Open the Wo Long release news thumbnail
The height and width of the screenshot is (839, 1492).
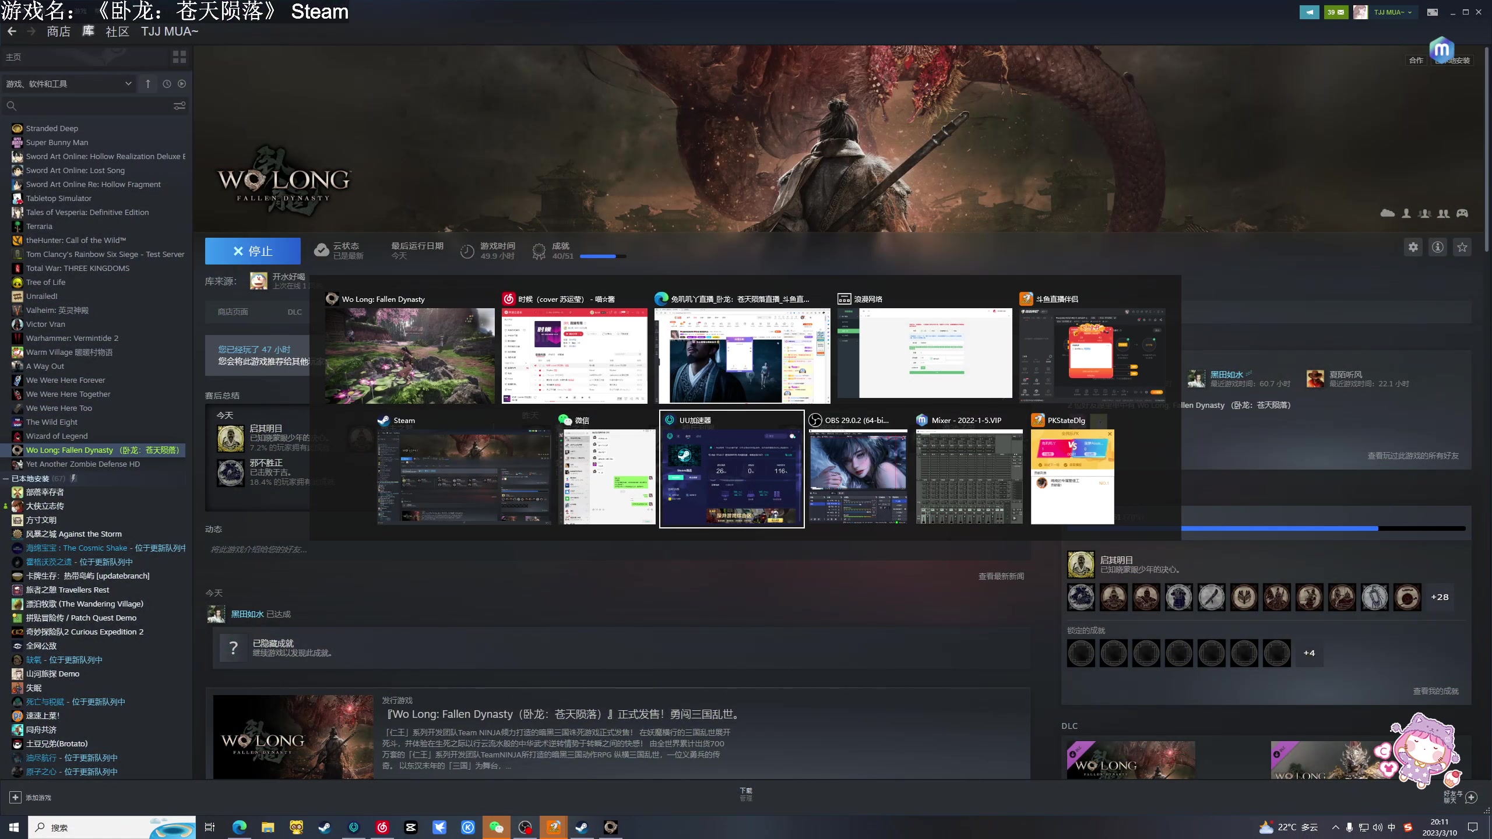[x=293, y=737]
